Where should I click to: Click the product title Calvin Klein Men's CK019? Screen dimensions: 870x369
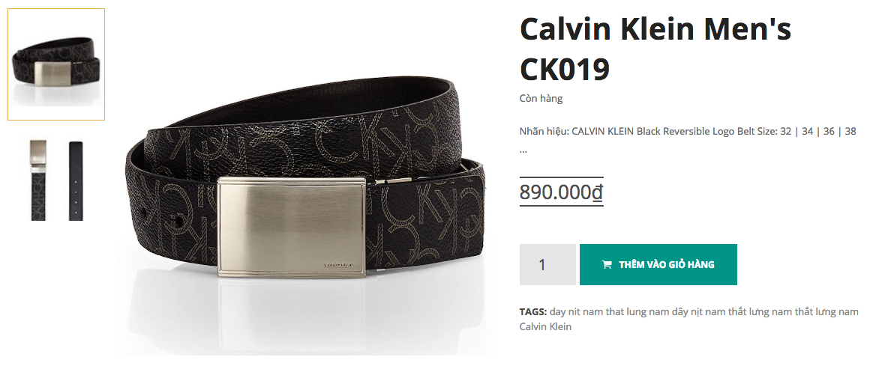(x=655, y=49)
